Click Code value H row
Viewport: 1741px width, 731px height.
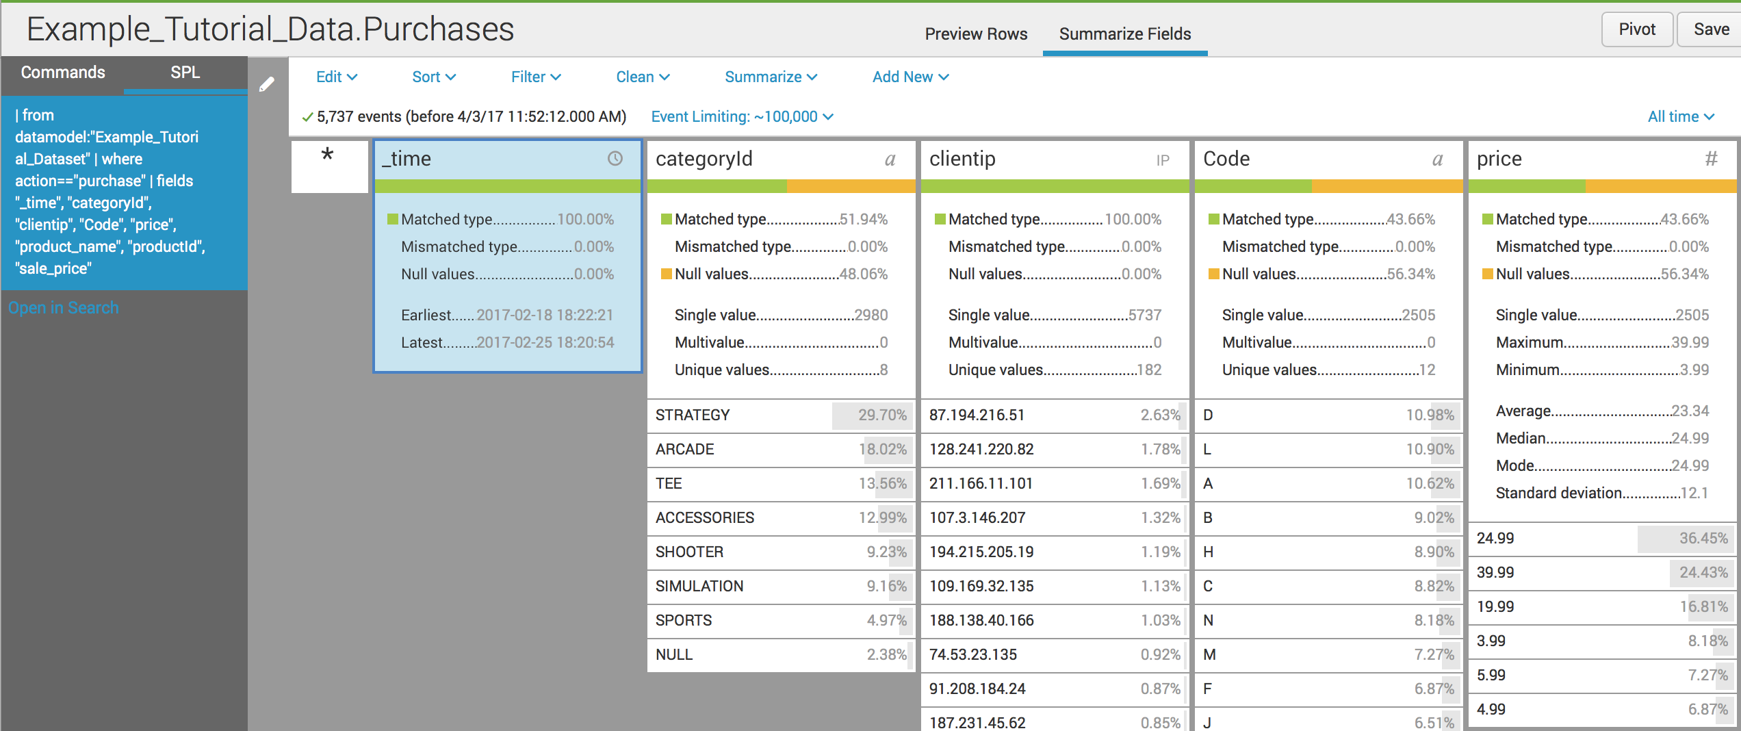[x=1328, y=552]
